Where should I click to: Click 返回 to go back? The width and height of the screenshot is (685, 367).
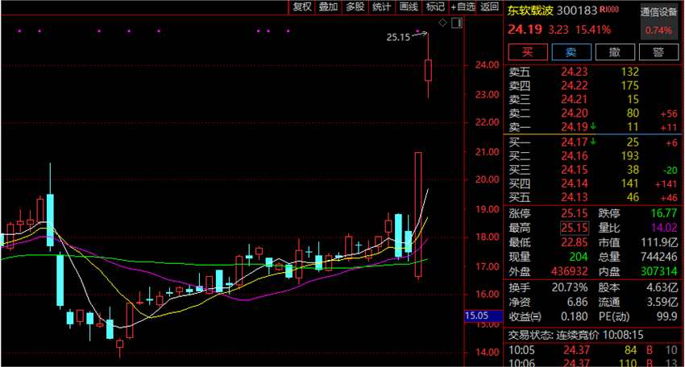[x=489, y=6]
